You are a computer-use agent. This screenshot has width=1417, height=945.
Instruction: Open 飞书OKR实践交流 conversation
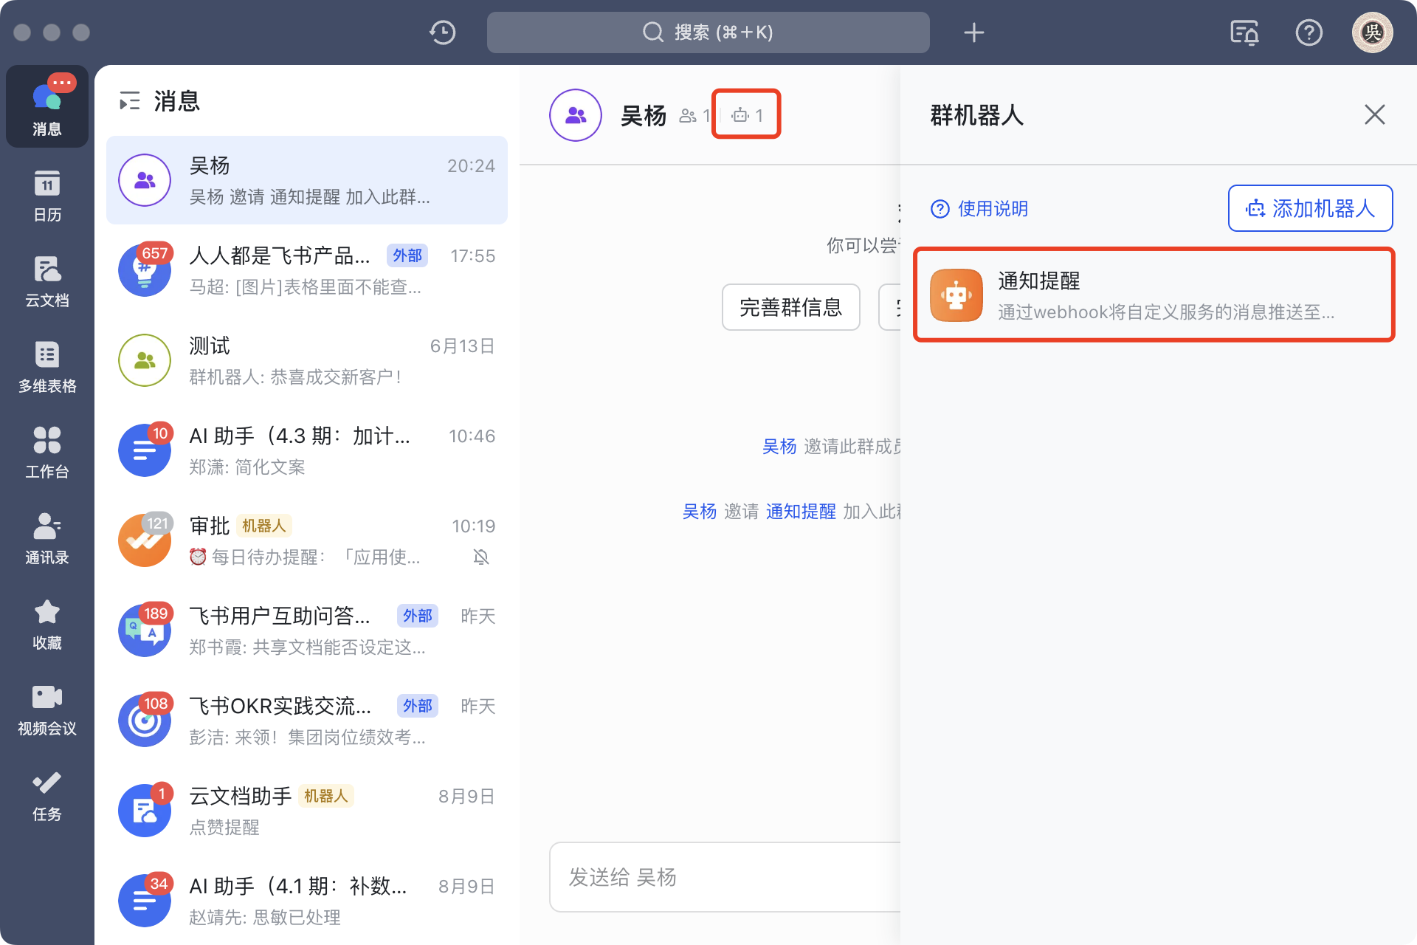[307, 721]
